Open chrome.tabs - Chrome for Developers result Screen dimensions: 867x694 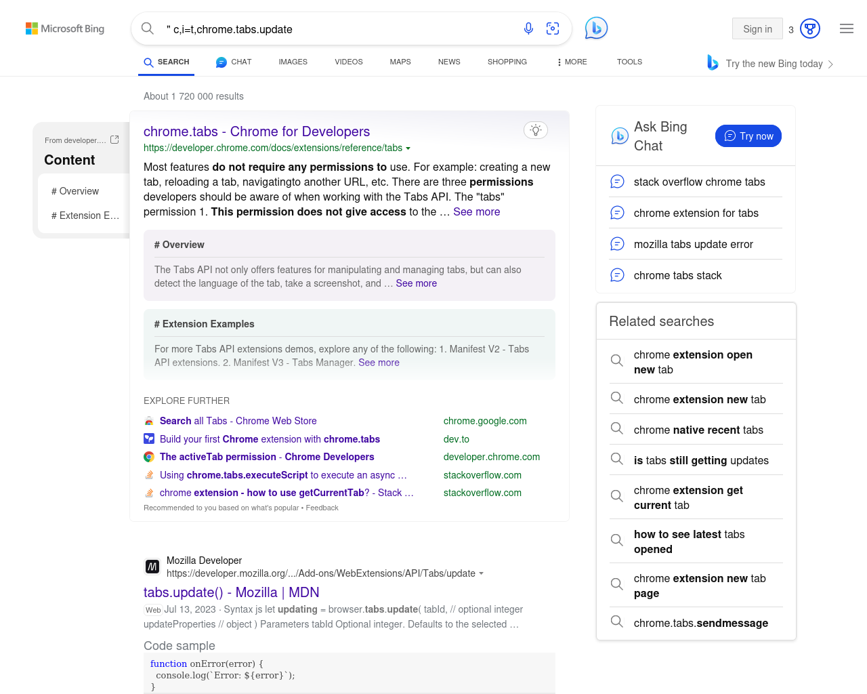[x=257, y=131]
